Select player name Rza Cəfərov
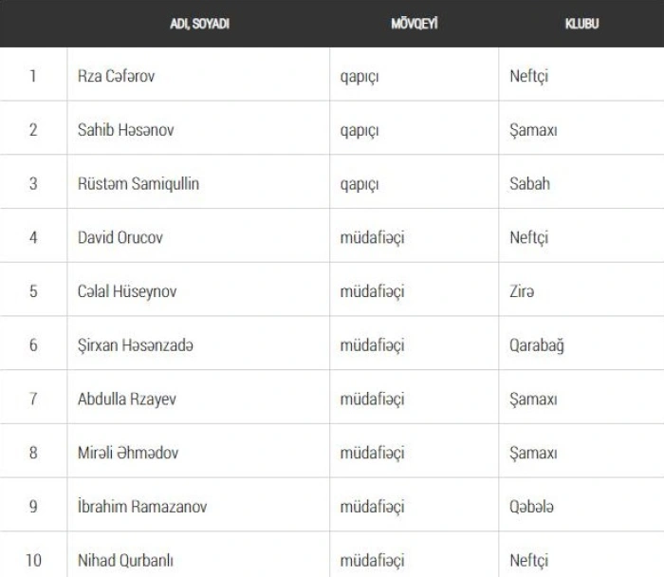 116,76
